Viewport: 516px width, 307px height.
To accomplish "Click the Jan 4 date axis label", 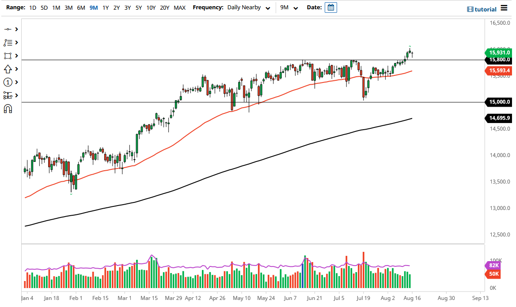I will tap(27, 298).
